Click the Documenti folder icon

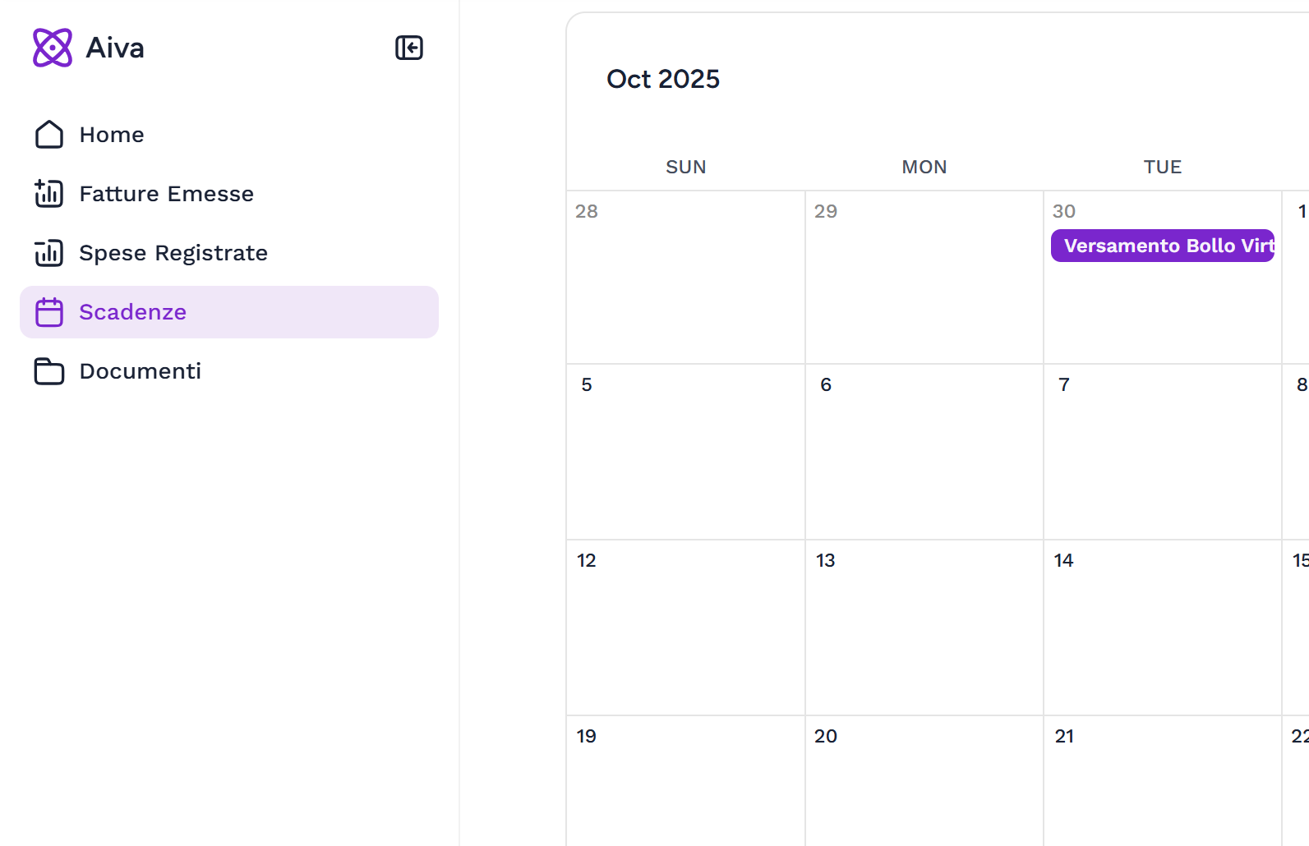pos(49,371)
